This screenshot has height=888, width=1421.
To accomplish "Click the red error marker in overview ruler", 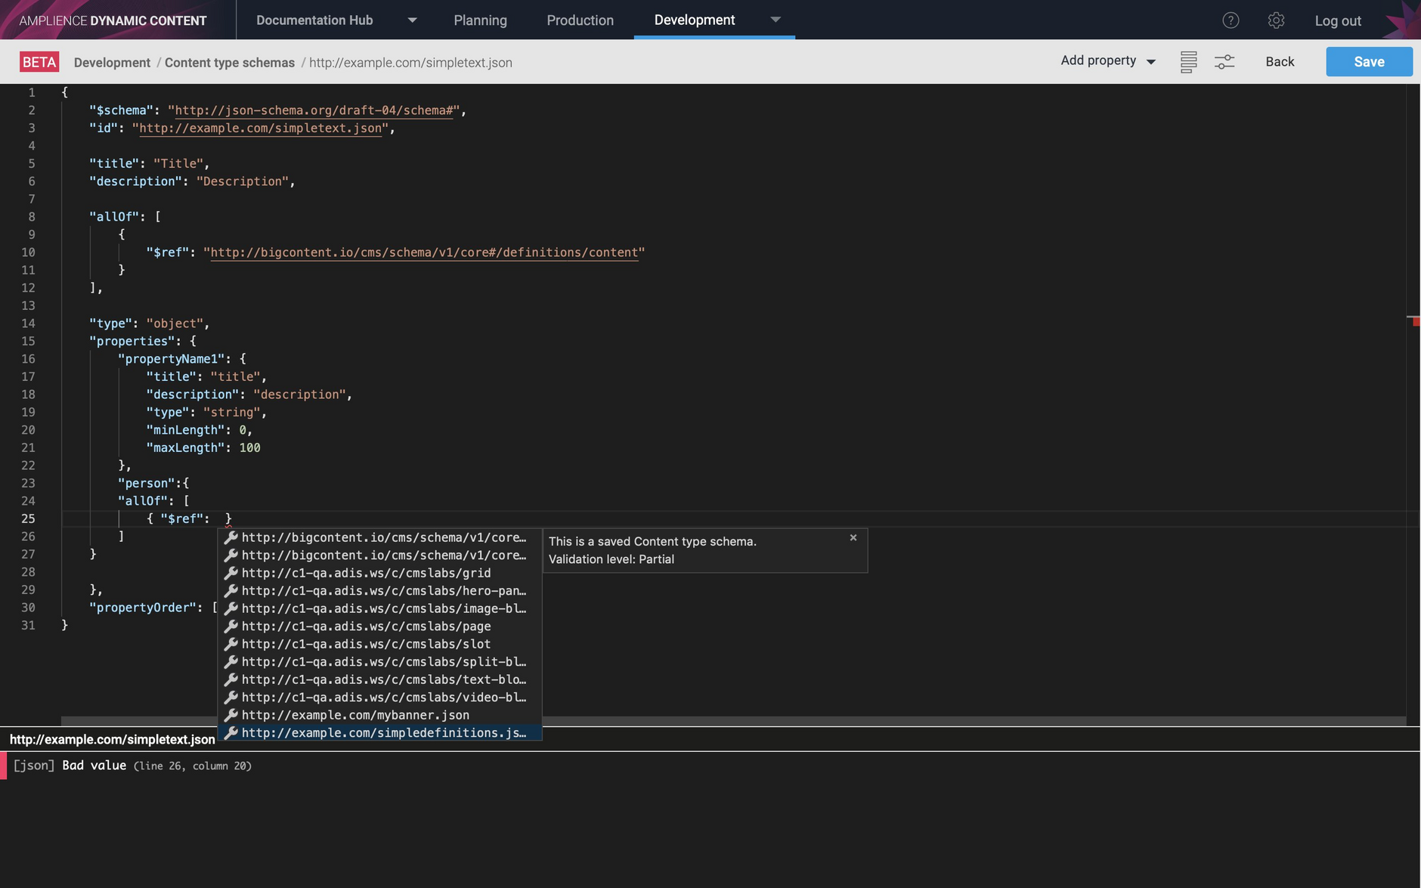I will coord(1416,321).
